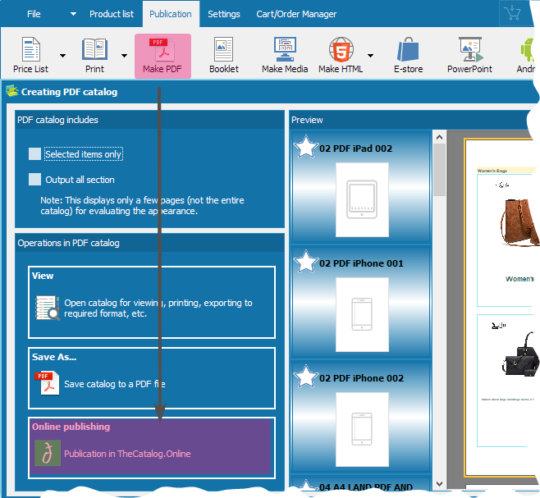Click the Creating PDF catalog title icon
Screen dimensions: 540x498
pos(12,91)
